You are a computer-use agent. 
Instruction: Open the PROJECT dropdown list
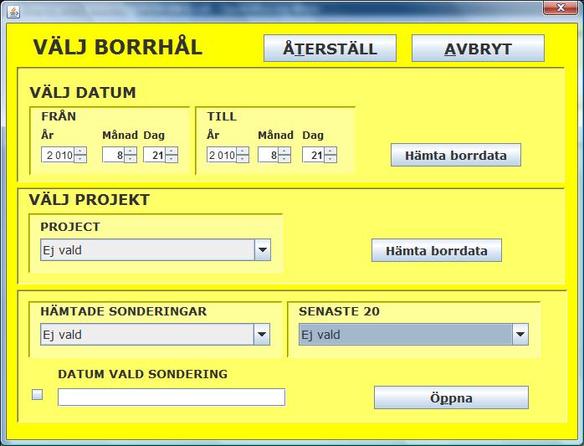tap(263, 250)
